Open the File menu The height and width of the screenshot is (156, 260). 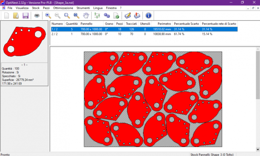[x=10, y=8]
